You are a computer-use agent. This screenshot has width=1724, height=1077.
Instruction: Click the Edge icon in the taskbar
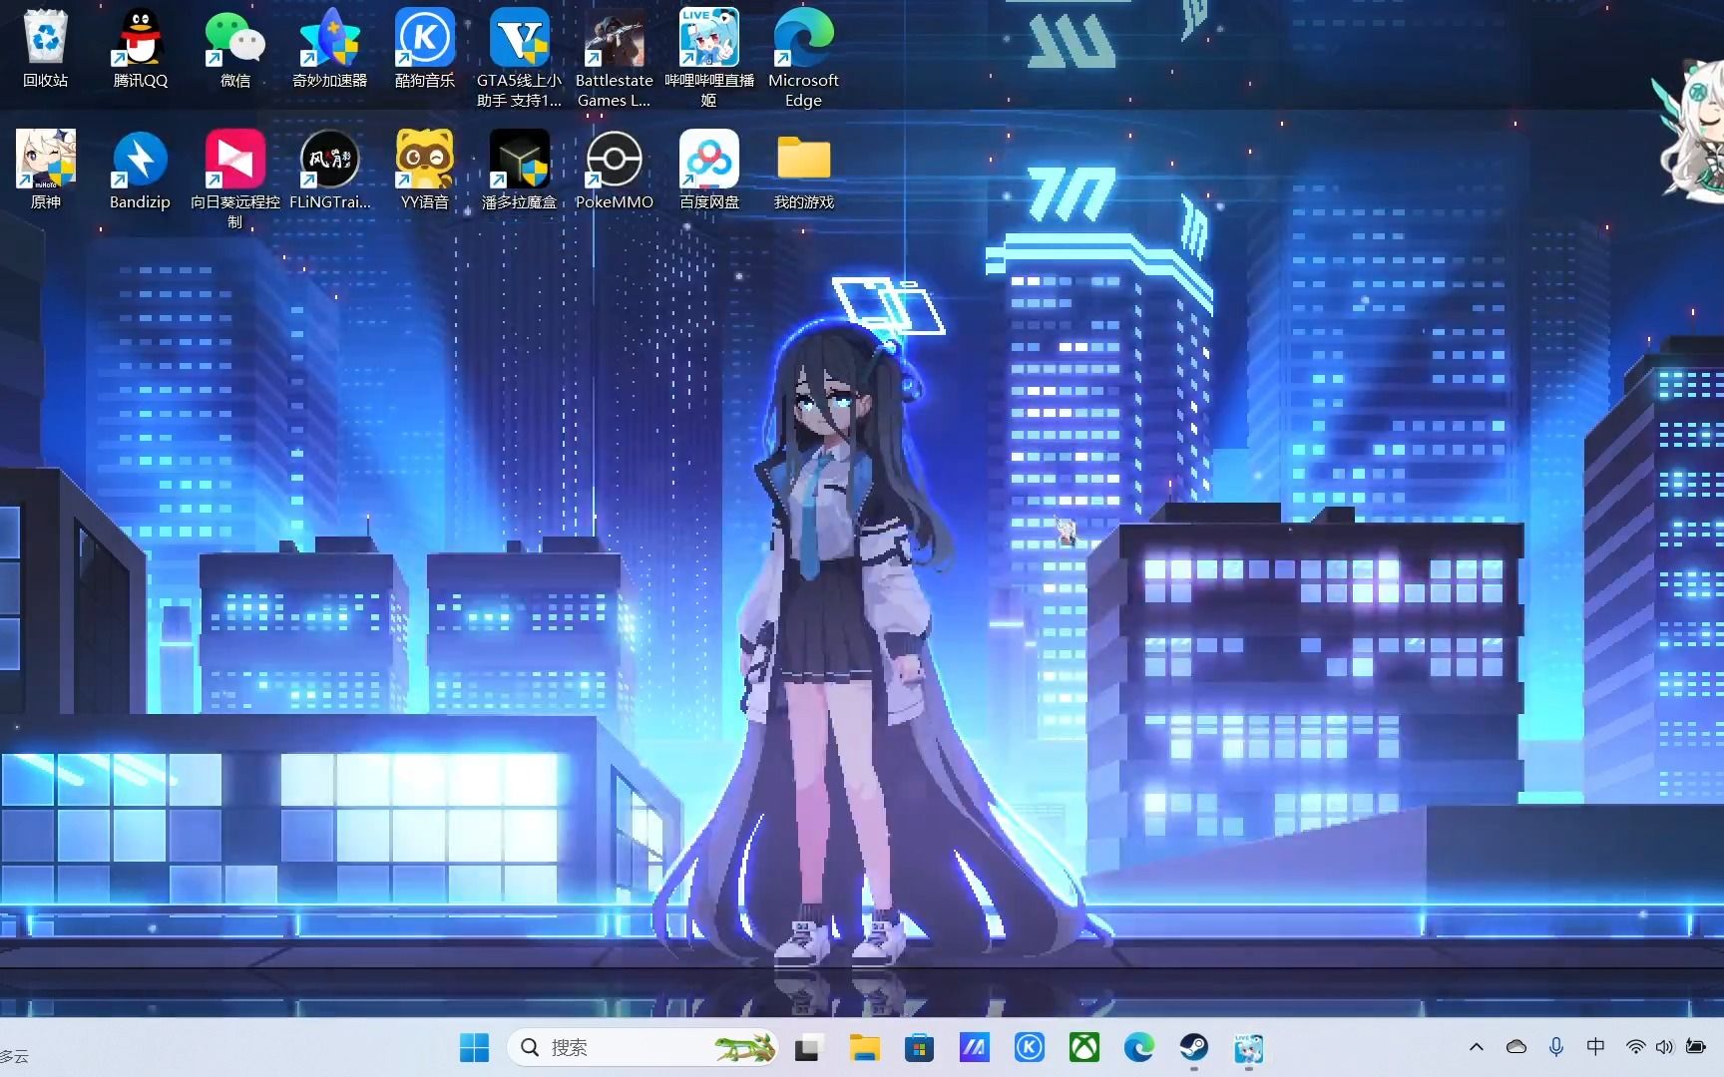[x=1139, y=1047]
